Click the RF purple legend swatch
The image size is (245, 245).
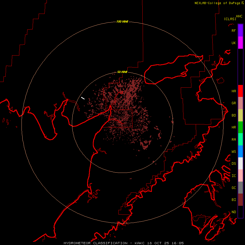coord(240,30)
